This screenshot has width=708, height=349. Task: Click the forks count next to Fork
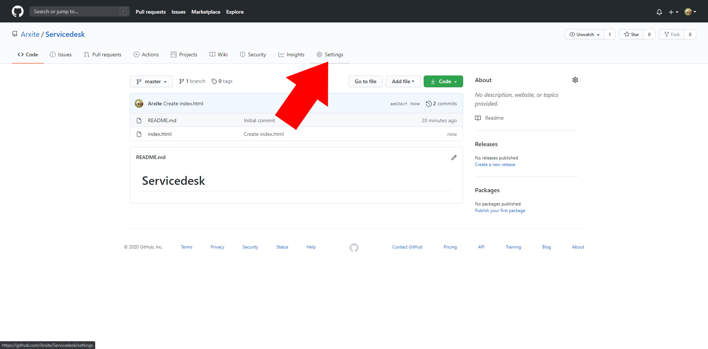690,34
